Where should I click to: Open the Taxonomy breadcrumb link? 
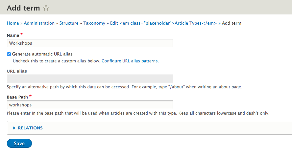click(94, 23)
